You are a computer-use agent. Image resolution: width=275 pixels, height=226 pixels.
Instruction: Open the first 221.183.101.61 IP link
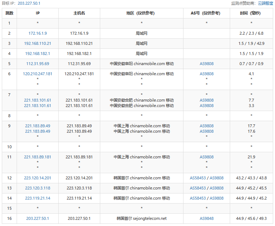click(38, 100)
